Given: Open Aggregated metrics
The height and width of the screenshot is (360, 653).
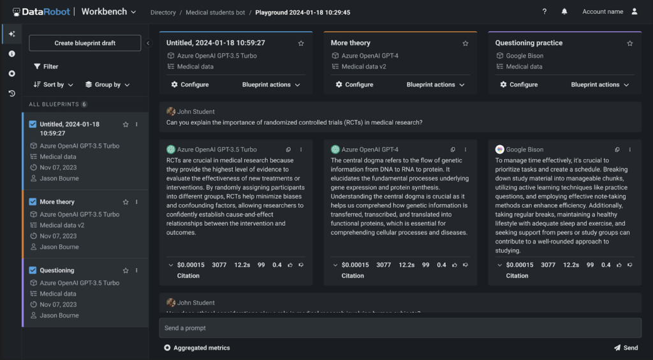Looking at the screenshot, I should pos(197,348).
